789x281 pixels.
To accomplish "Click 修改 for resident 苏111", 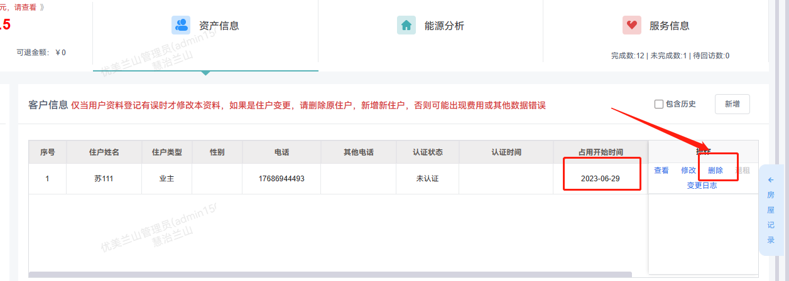I will point(688,170).
